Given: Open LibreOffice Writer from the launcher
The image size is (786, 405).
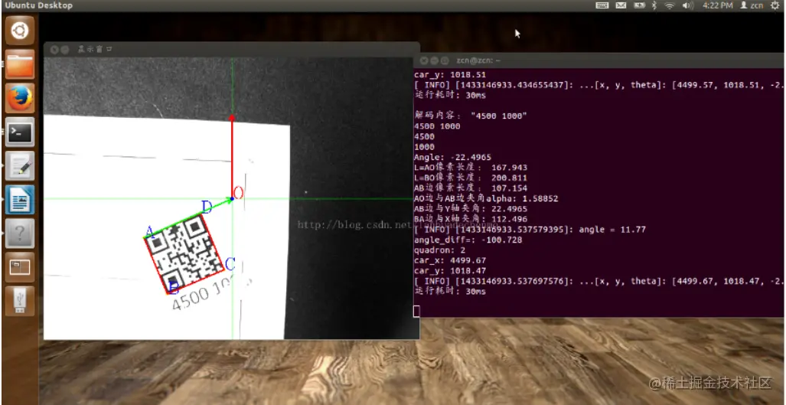Looking at the screenshot, I should coord(20,200).
